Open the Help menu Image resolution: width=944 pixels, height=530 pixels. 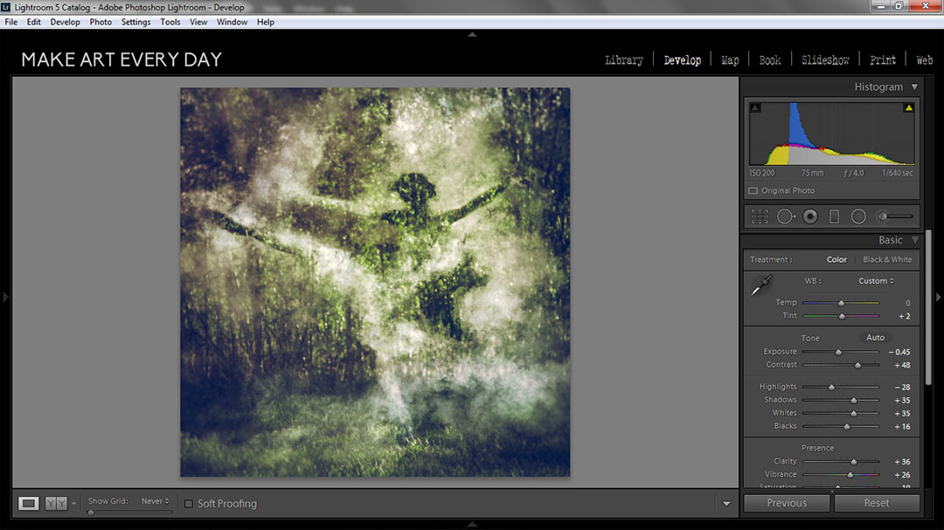pos(266,22)
